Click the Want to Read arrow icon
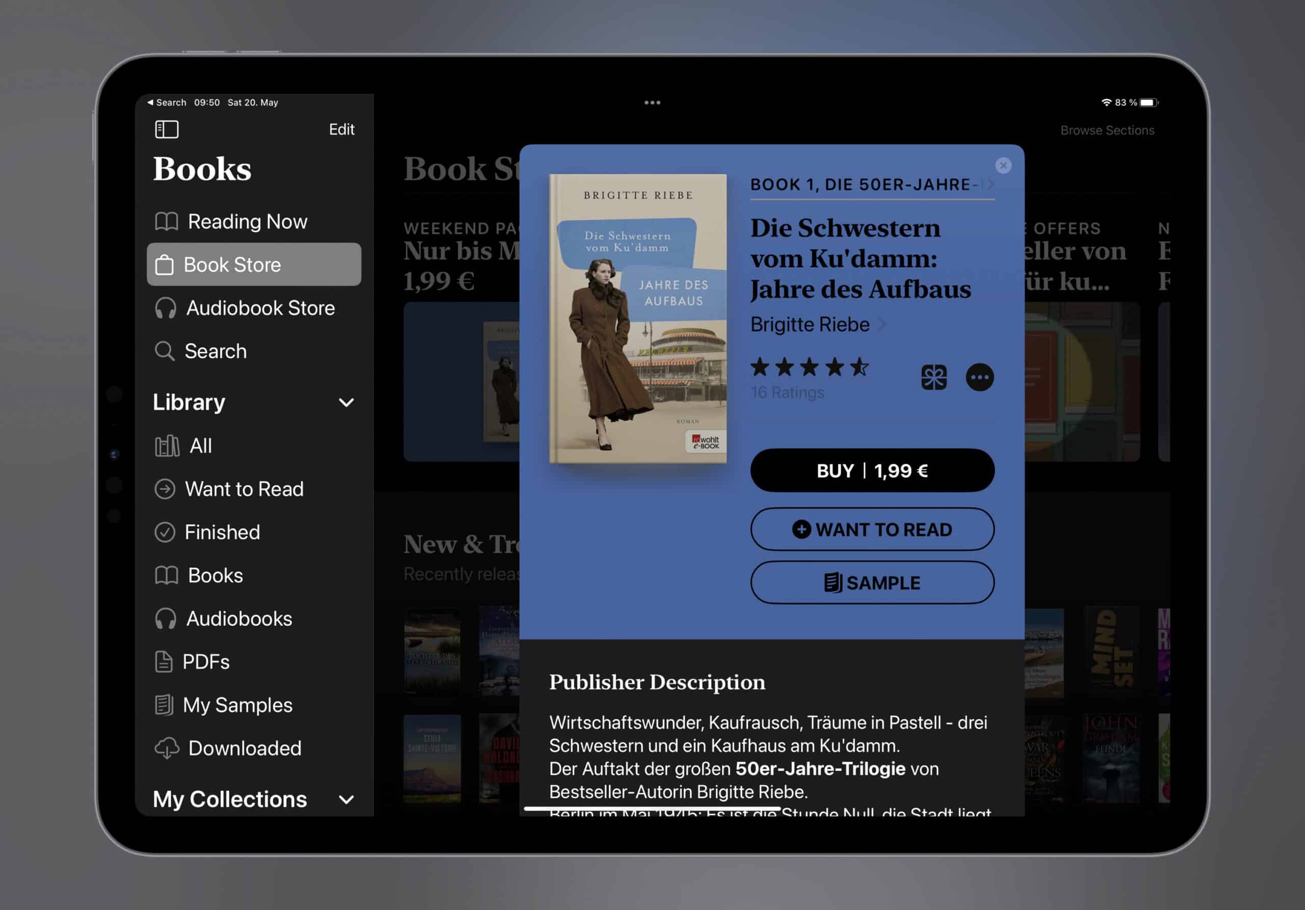 [165, 489]
